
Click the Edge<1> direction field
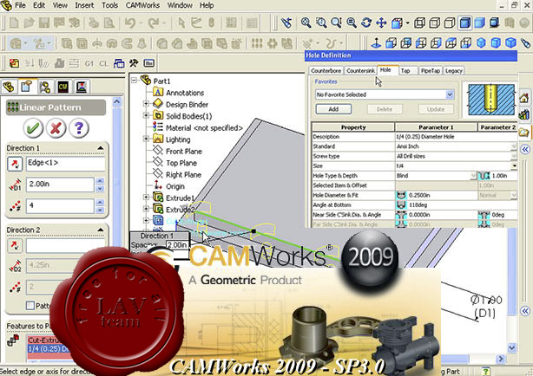click(x=66, y=163)
